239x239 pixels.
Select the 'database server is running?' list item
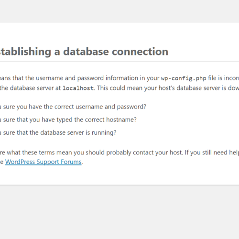click(58, 132)
